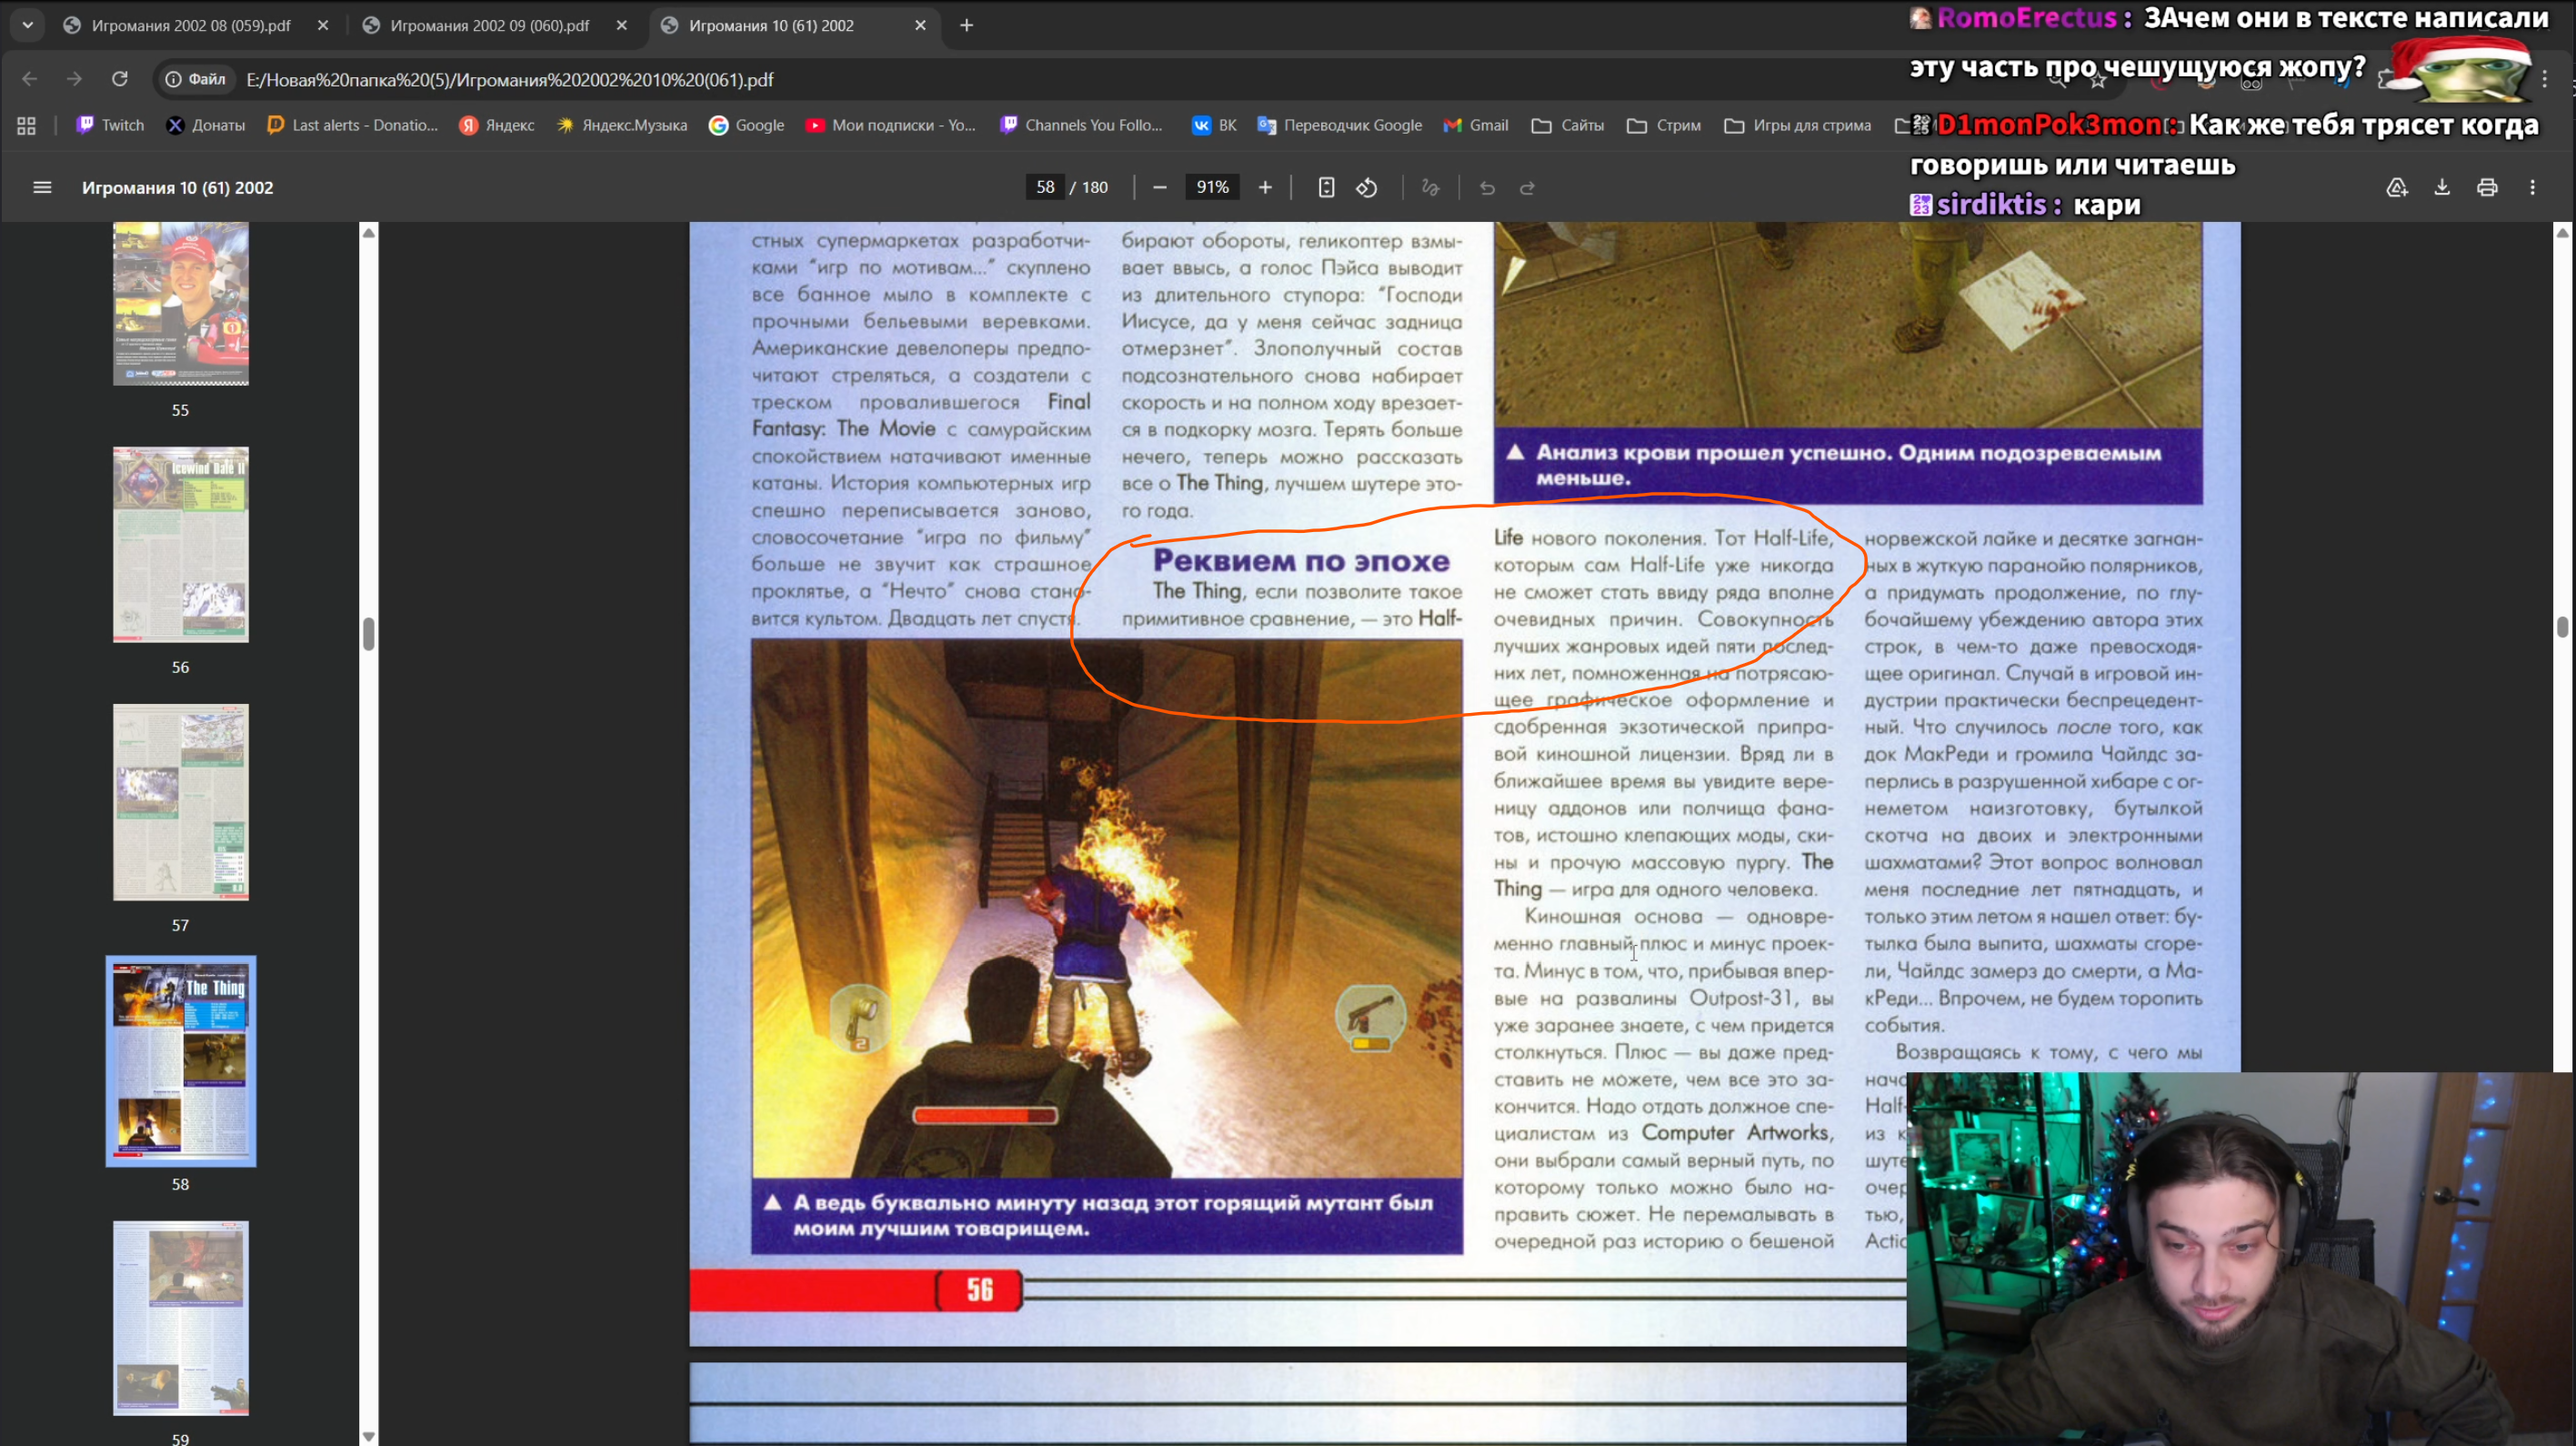Switch to Игромания 2002 09 (060).pdf tab

click(x=489, y=25)
